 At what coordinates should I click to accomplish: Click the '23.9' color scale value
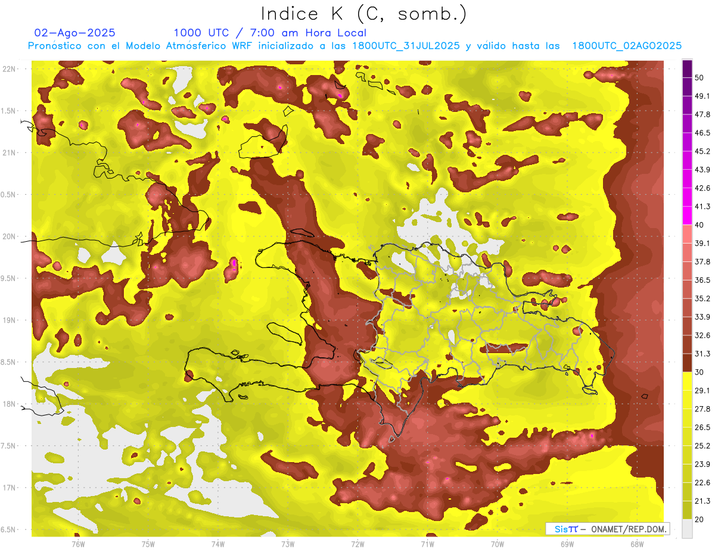702,464
